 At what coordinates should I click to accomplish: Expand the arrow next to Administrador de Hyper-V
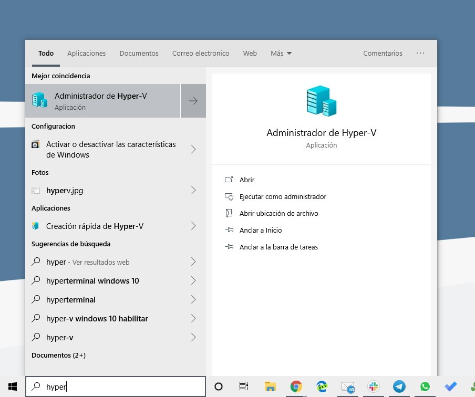[x=193, y=101]
